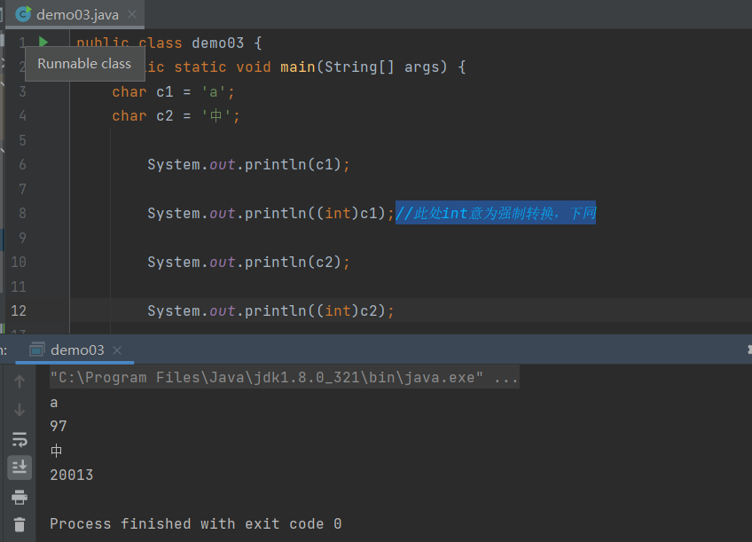Toggle scroll to end of console output

click(x=20, y=467)
